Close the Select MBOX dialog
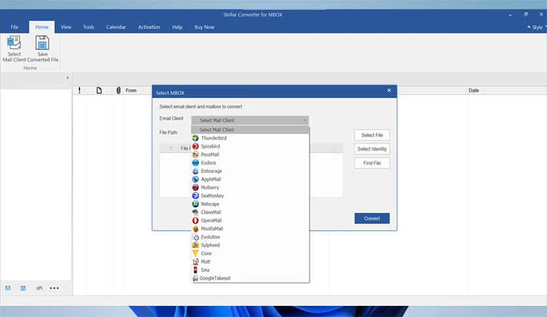 coord(389,90)
